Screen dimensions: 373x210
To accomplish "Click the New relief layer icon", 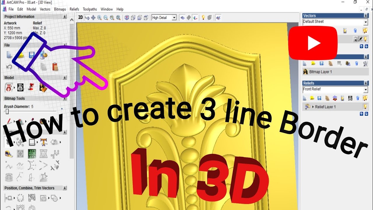I will 305,98.
